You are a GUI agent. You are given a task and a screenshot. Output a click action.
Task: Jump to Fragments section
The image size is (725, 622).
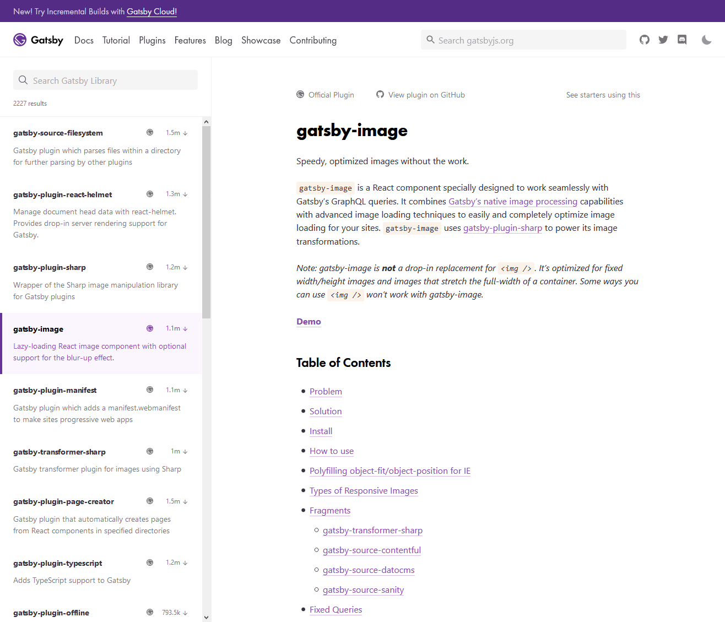pos(330,511)
